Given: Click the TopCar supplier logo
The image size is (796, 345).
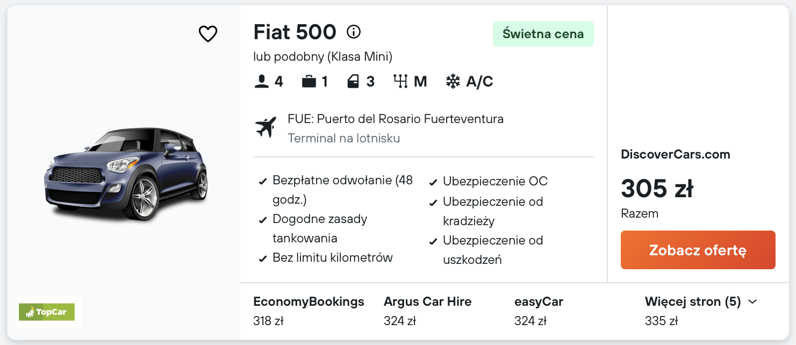Looking at the screenshot, I should click(47, 312).
